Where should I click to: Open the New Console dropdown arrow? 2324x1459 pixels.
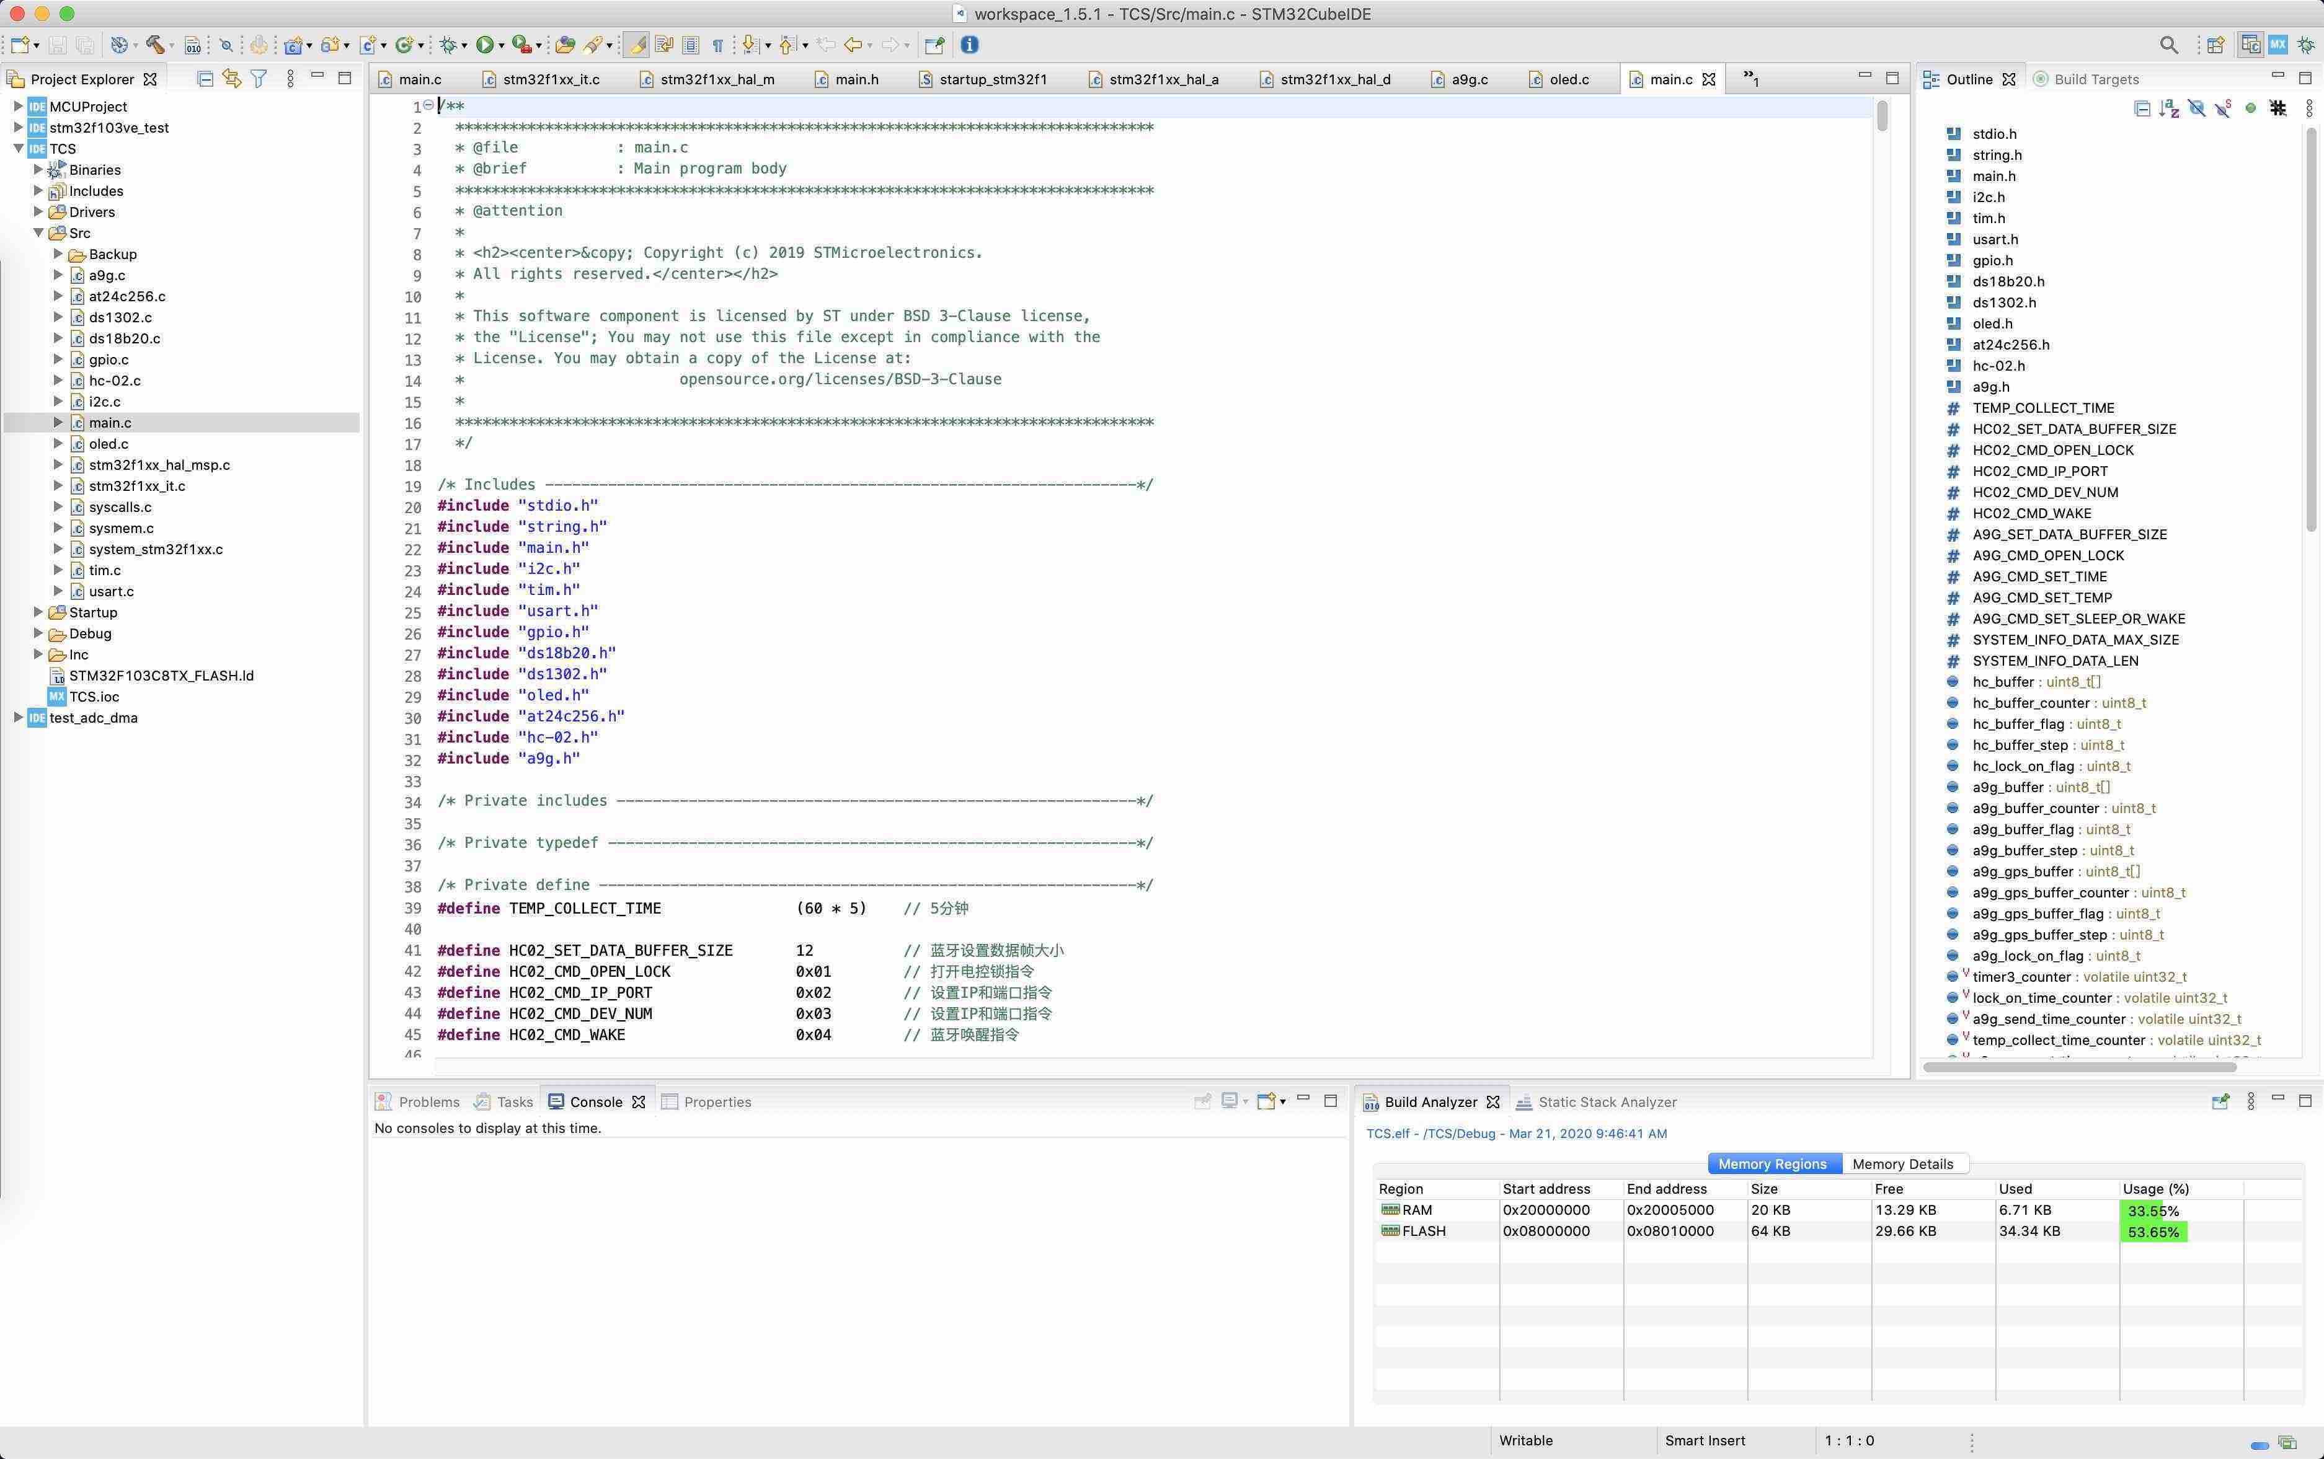click(1283, 1102)
